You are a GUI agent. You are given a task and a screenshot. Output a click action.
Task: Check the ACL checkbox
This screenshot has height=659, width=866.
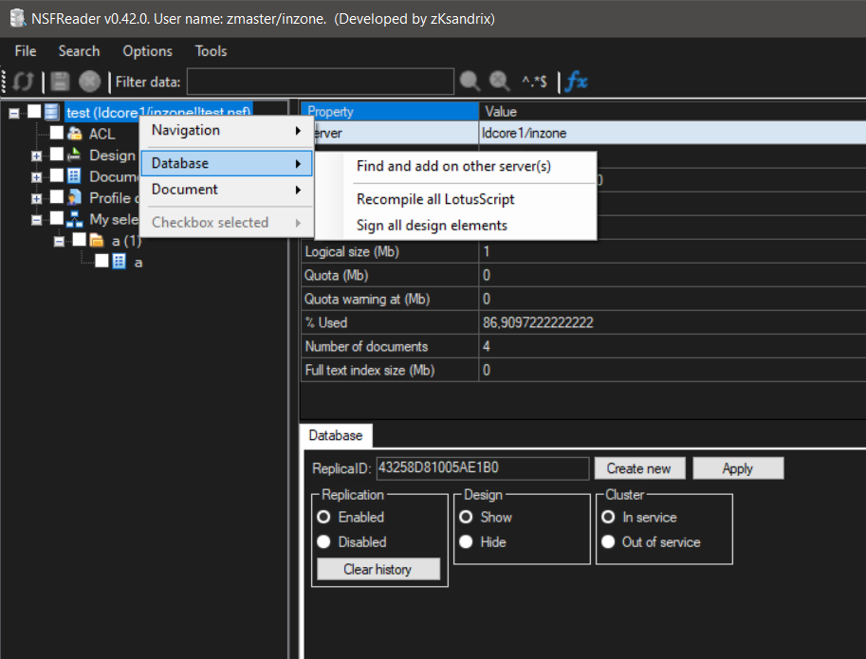57,133
